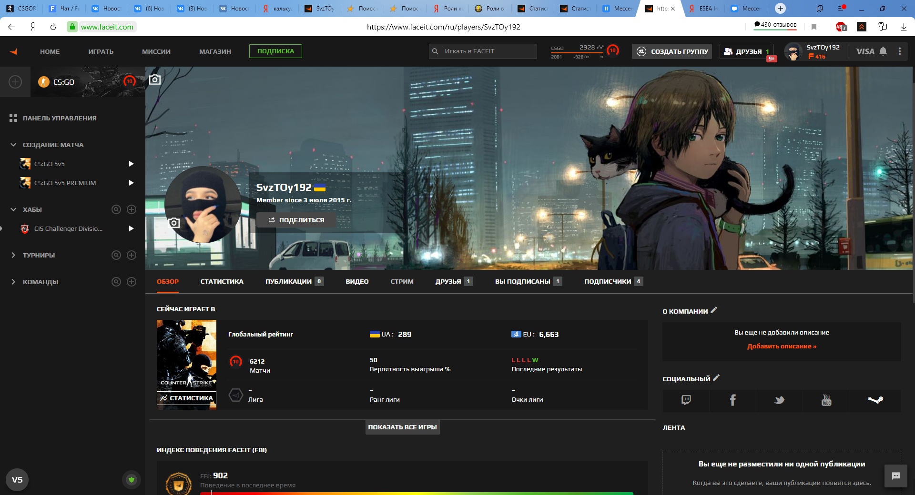This screenshot has height=495, width=915.
Task: Switch to the ВИДЕО profile tab
Action: coord(357,281)
